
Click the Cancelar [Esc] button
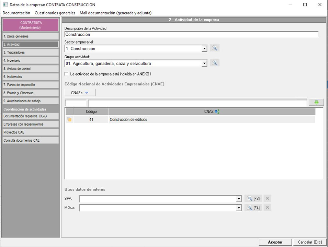pos(310,242)
